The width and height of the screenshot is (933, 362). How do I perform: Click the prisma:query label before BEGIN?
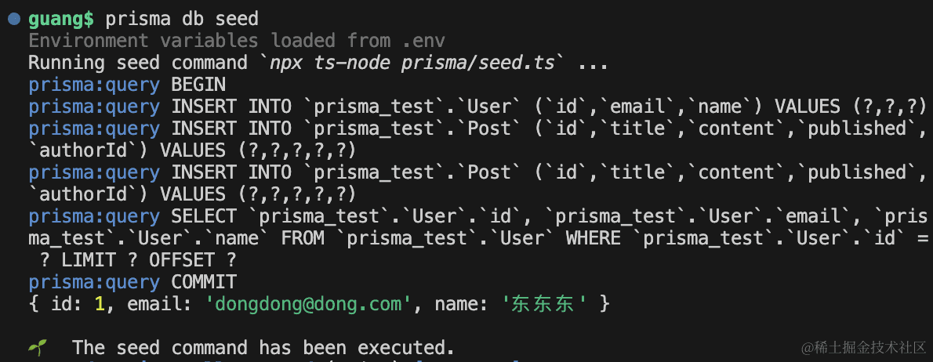pyautogui.click(x=94, y=85)
